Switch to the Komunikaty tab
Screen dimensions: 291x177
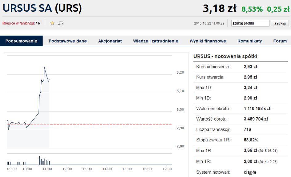pos(250,41)
